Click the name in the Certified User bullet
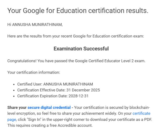 (68, 84)
